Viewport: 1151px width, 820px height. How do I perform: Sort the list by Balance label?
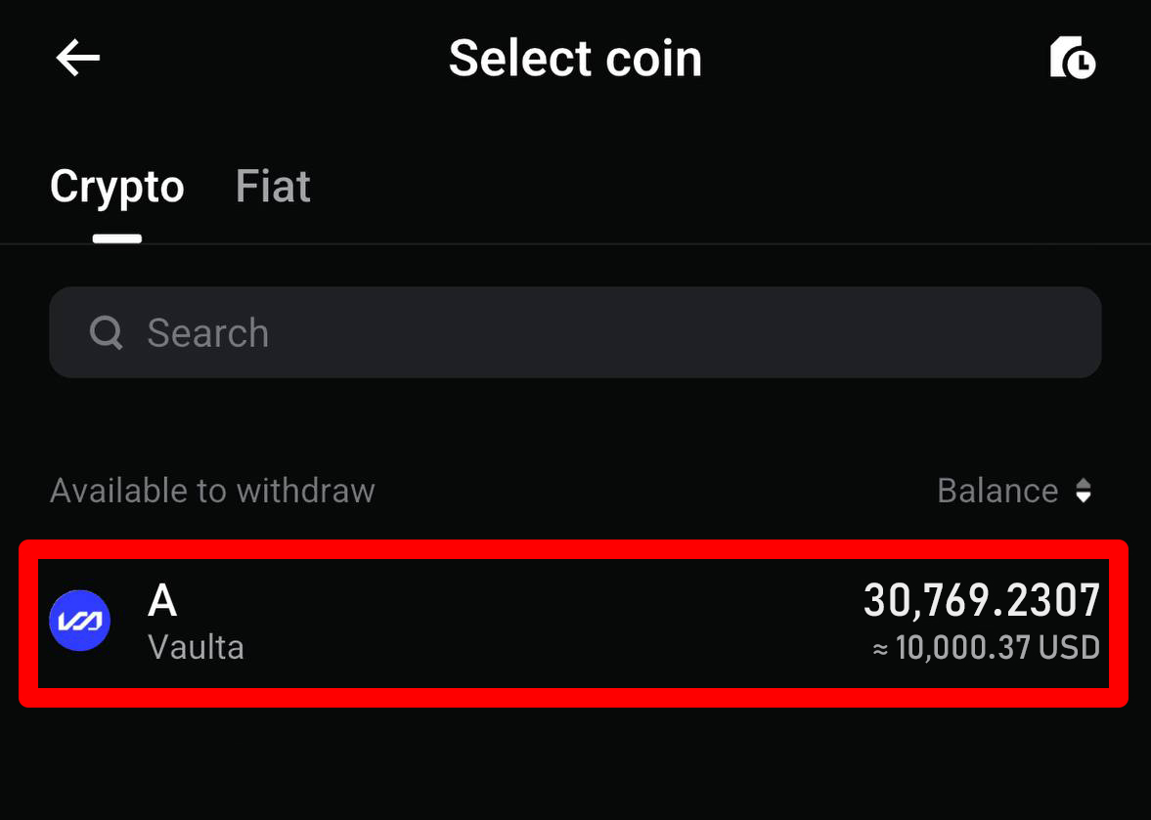[996, 491]
